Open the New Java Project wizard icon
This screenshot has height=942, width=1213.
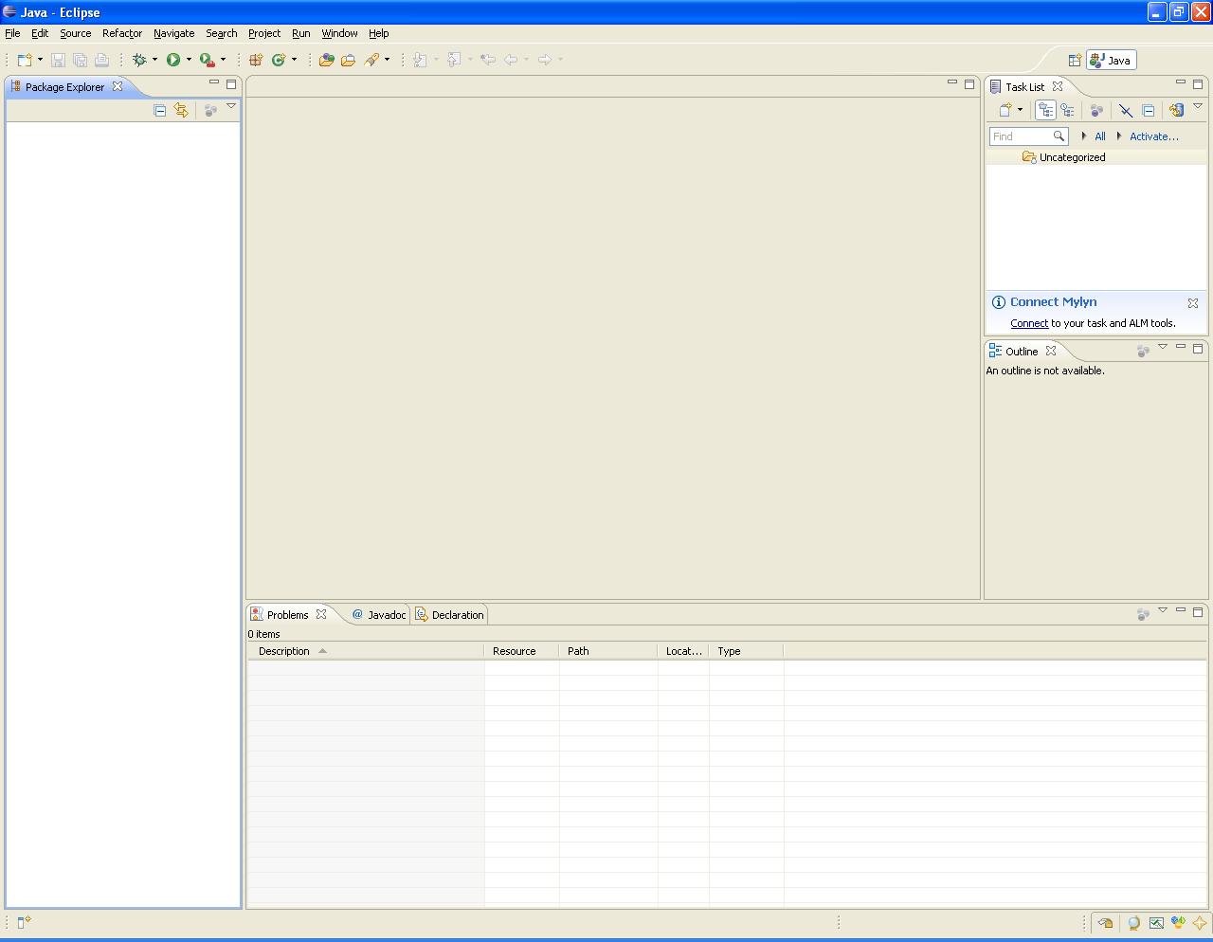(254, 59)
